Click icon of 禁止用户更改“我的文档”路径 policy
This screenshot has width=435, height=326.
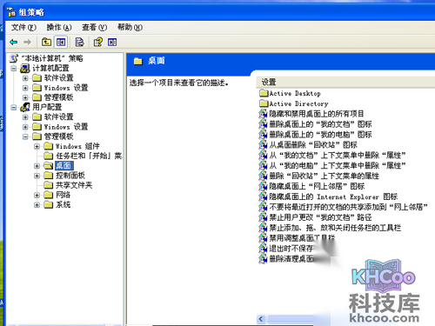tap(263, 217)
